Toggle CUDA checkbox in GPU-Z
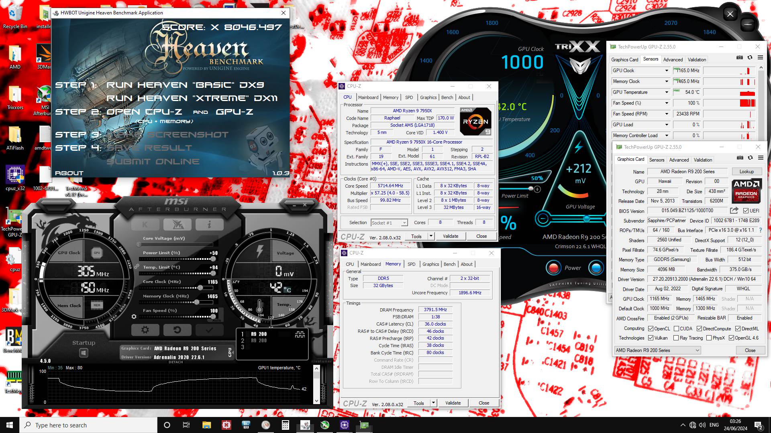The height and width of the screenshot is (433, 771). point(676,329)
